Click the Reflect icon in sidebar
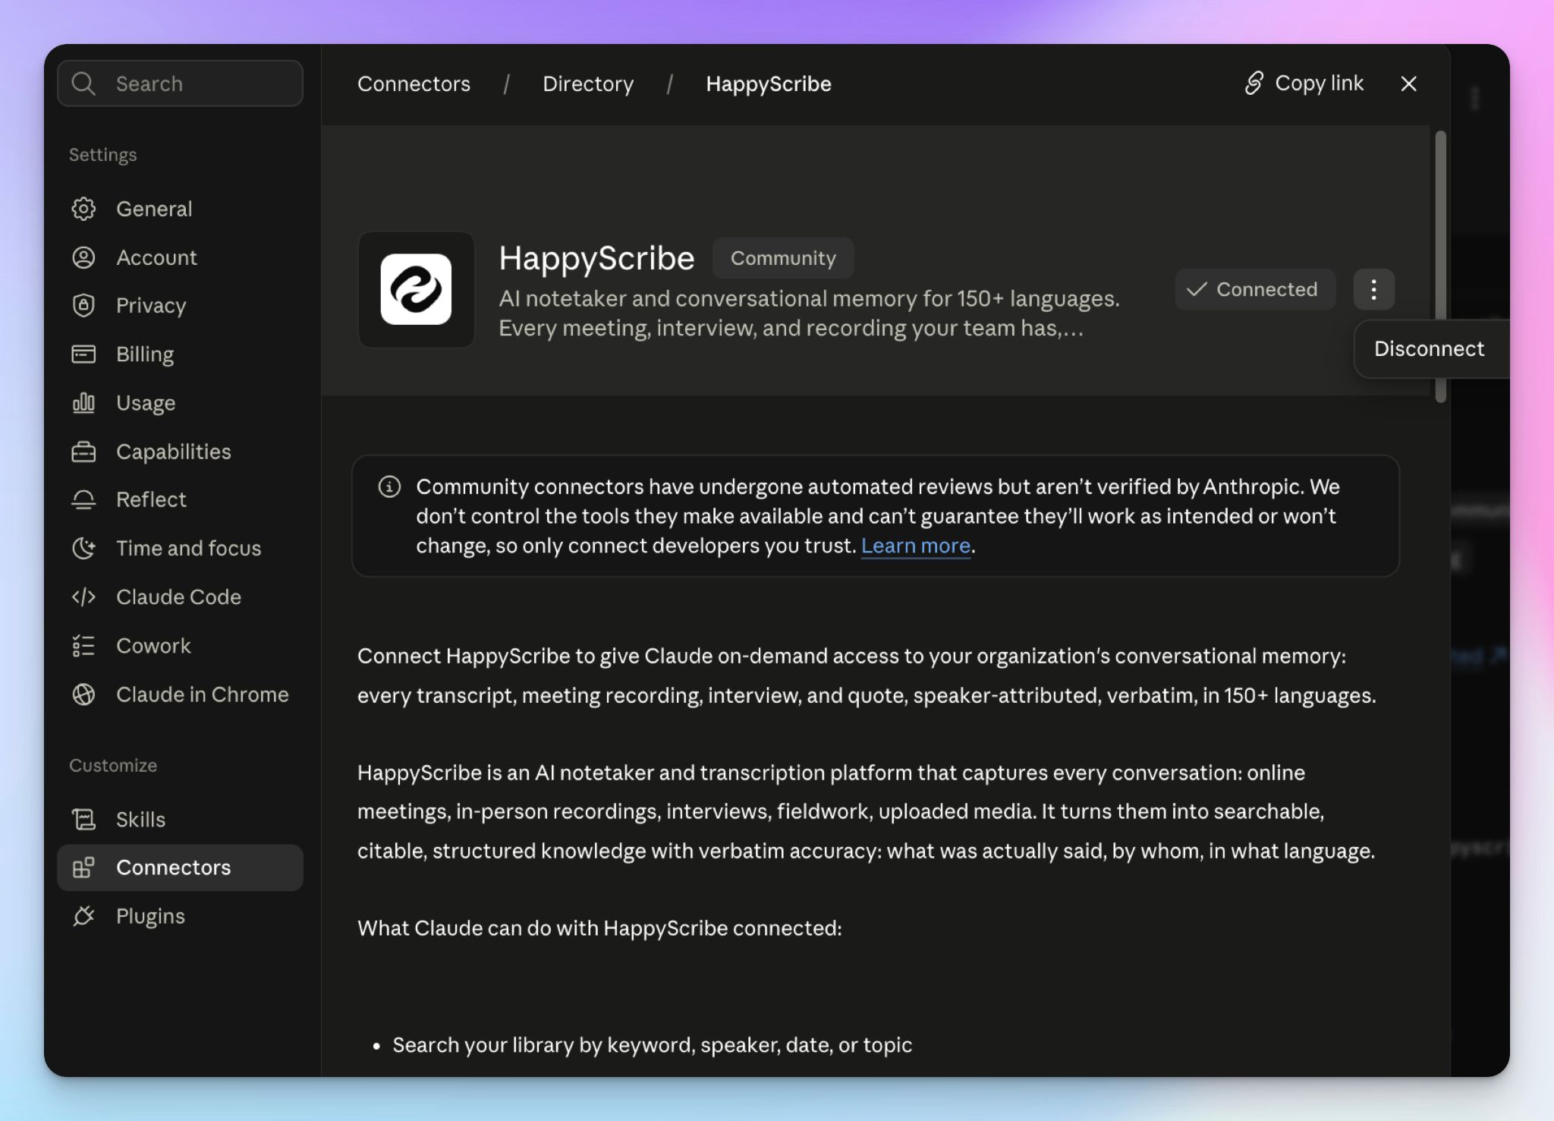Image resolution: width=1554 pixels, height=1121 pixels. click(x=83, y=499)
